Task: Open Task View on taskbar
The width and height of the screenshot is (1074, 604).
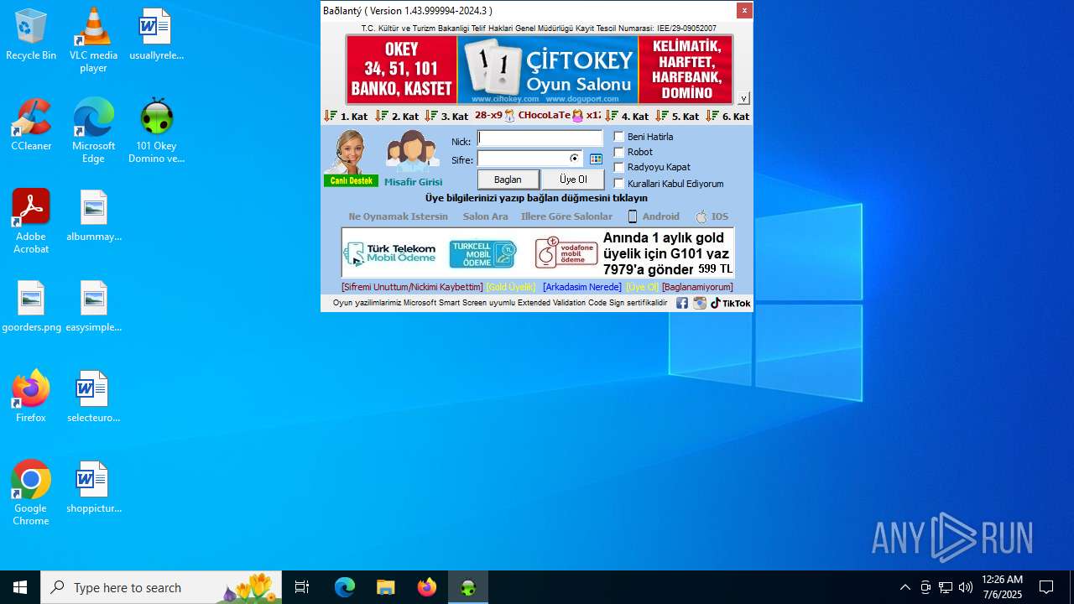Action: (302, 587)
